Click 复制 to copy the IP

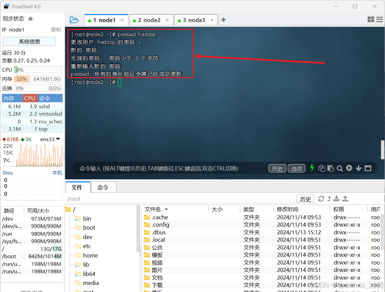56,30
